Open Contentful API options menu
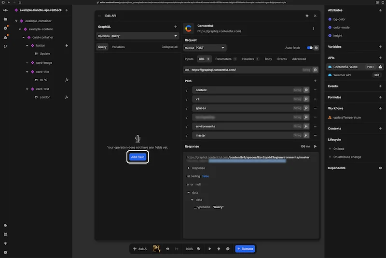Image resolution: width=386 pixels, height=258 pixels. click(313, 29)
